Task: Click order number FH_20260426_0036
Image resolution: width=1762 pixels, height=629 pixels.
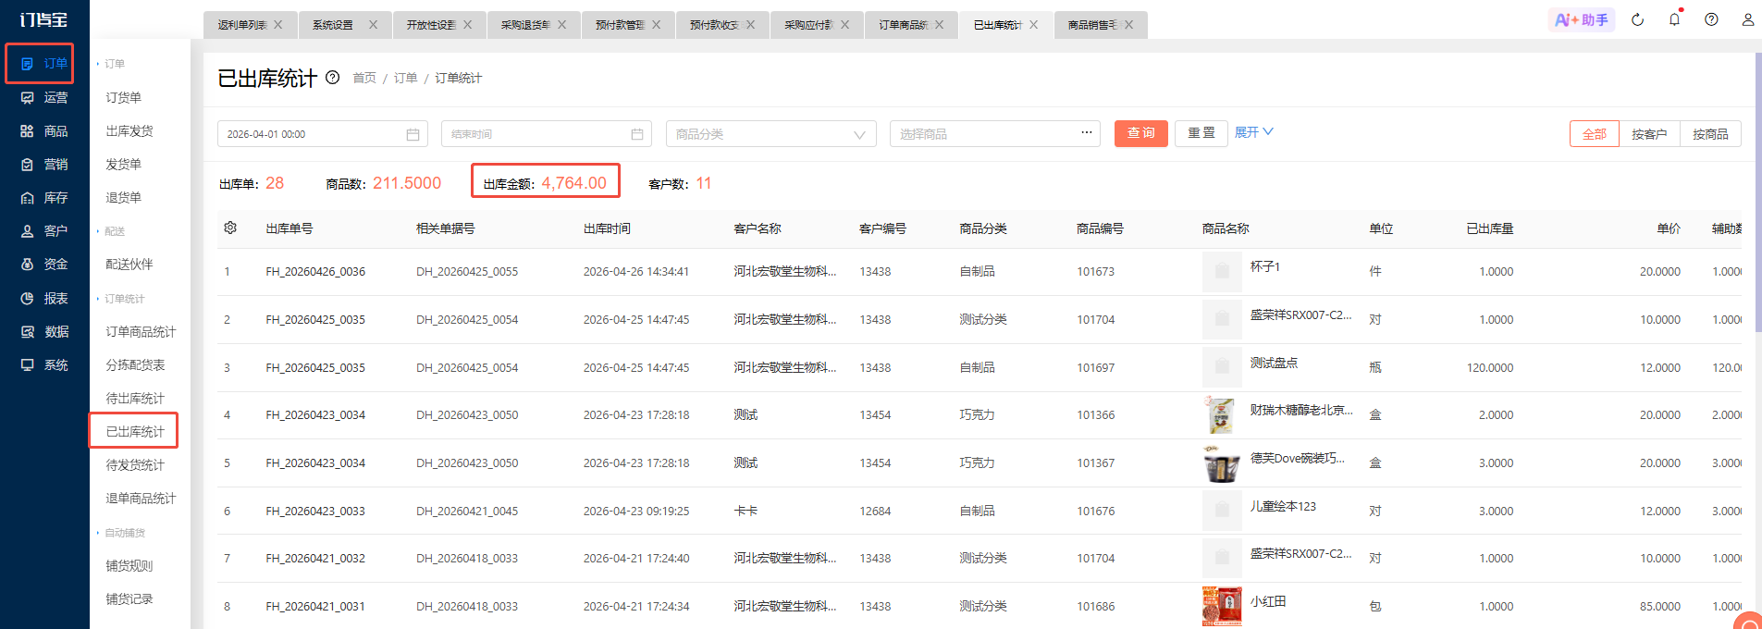Action: pyautogui.click(x=315, y=272)
